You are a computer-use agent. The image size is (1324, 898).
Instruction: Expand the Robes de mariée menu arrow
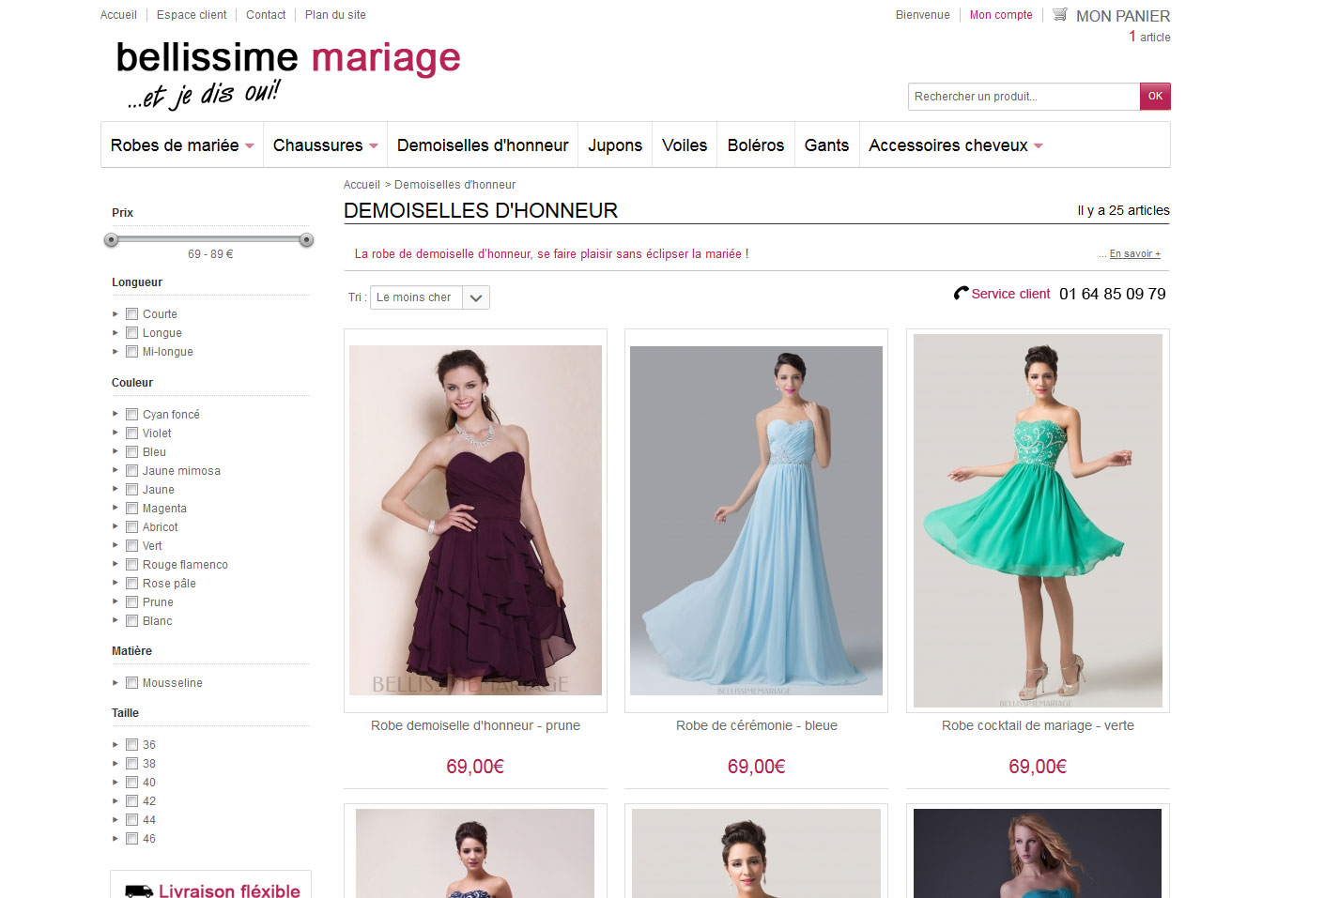coord(250,146)
